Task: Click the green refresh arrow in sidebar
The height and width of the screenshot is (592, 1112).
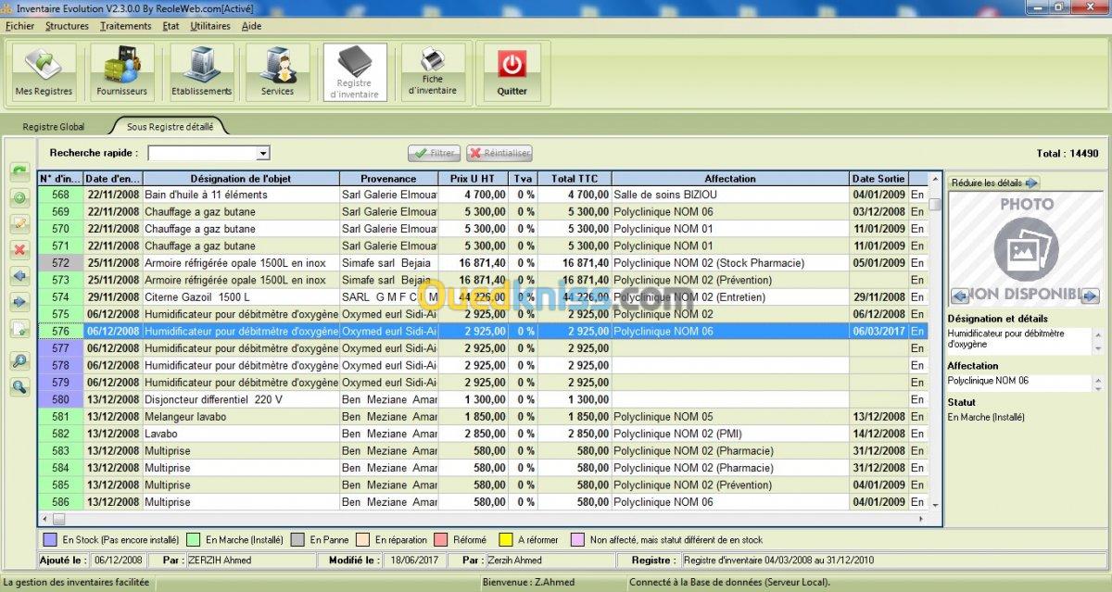Action: tap(19, 171)
